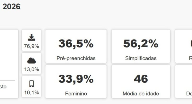Select the 33,9% value
Screen dimensions: 192x104
[x=76, y=79]
